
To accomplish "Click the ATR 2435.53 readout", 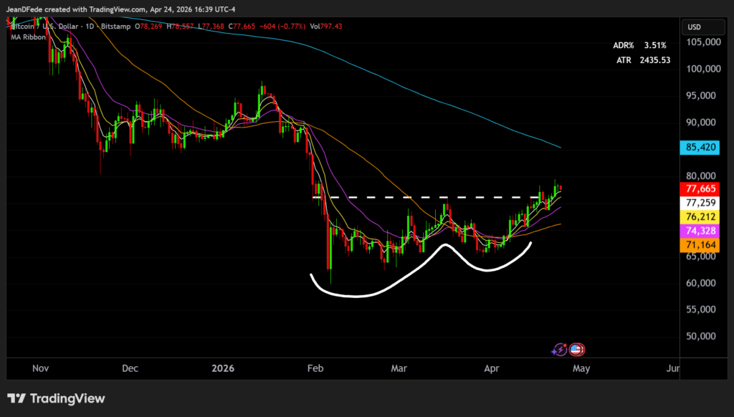I will tap(643, 60).
